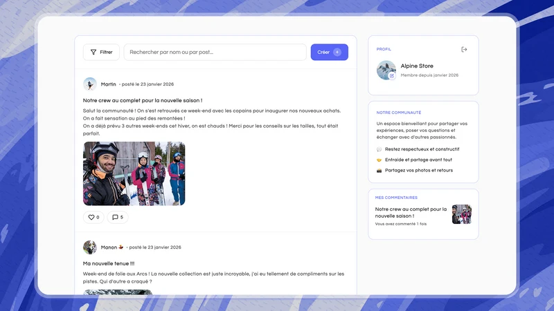Screen dimensions: 554x311
Task: Click Manon's avatar picture
Action: click(x=90, y=247)
